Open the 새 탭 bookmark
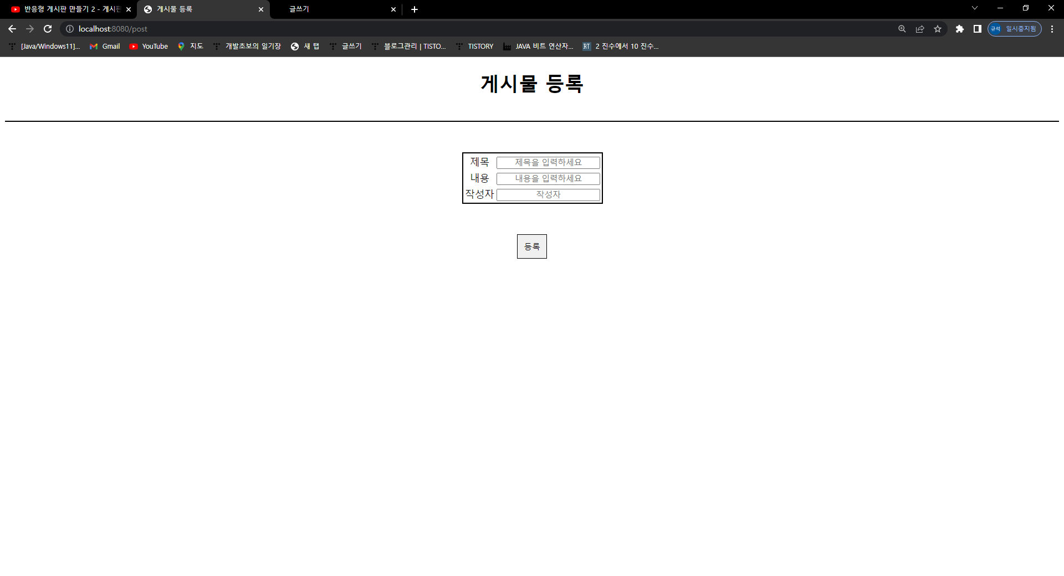This screenshot has height=576, width=1064. (x=305, y=47)
